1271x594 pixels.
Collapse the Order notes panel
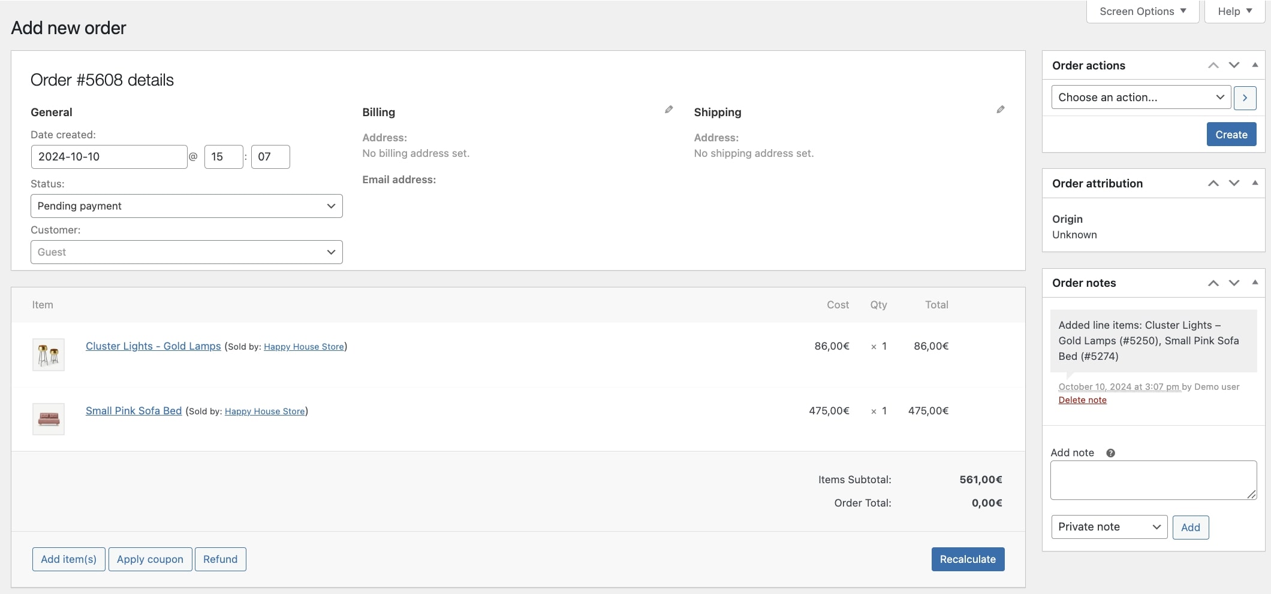(1255, 282)
